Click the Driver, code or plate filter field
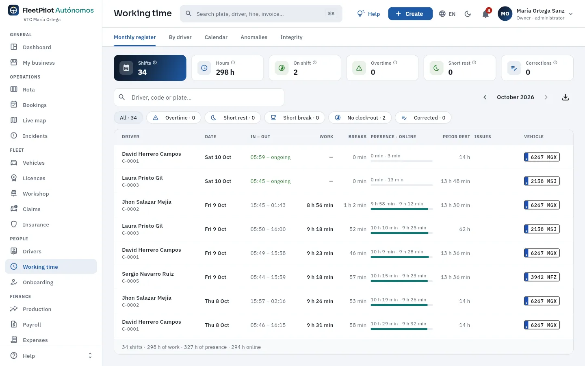Screen dimensions: 585x366 point(199,98)
